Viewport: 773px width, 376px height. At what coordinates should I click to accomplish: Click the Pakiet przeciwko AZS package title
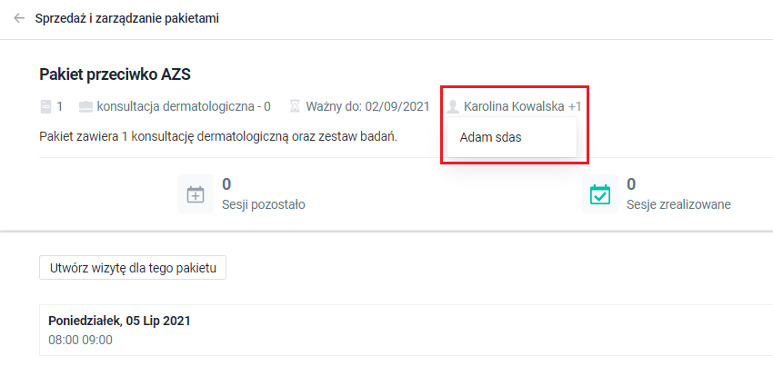point(115,74)
